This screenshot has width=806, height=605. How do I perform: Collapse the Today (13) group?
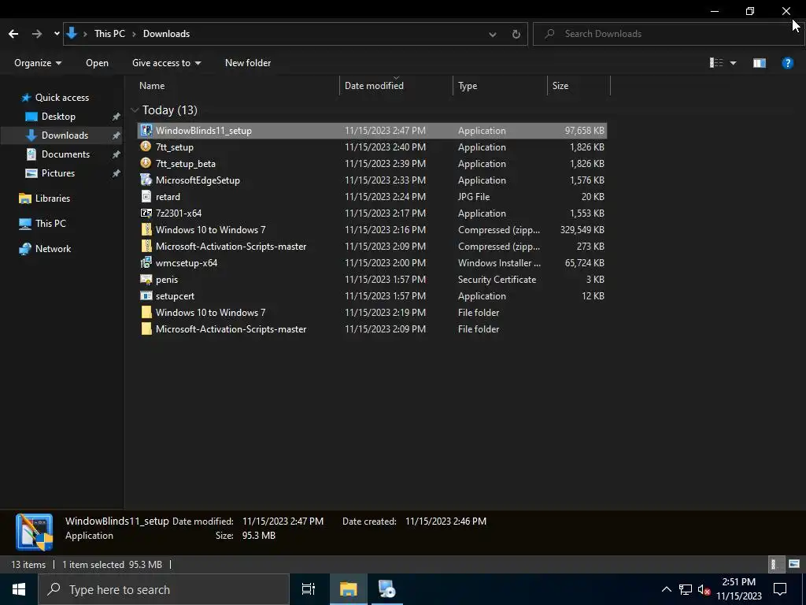(135, 110)
